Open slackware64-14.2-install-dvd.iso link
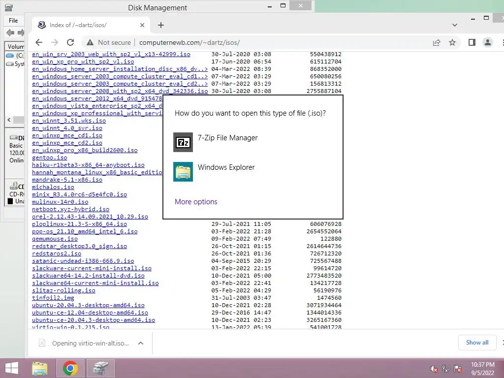 point(88,276)
